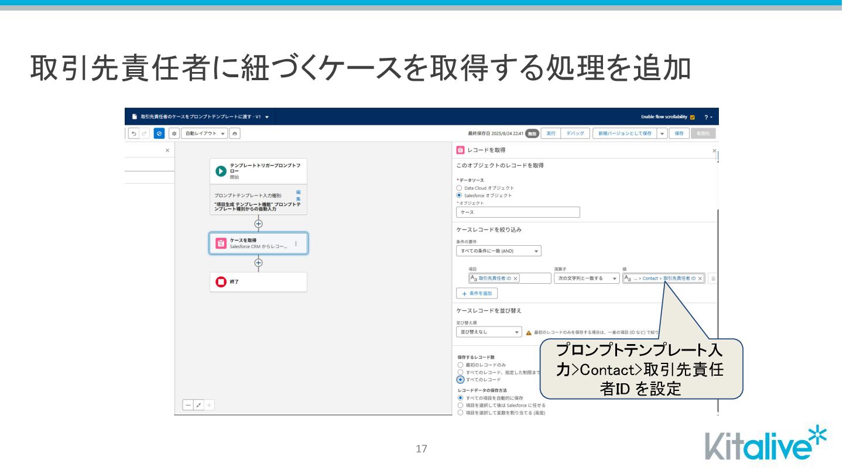The height and width of the screenshot is (474, 843).
Task: Zoom in the canvas with plus button
Action: [209, 405]
